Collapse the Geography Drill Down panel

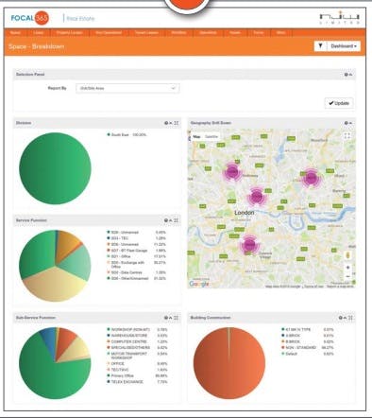click(x=350, y=123)
